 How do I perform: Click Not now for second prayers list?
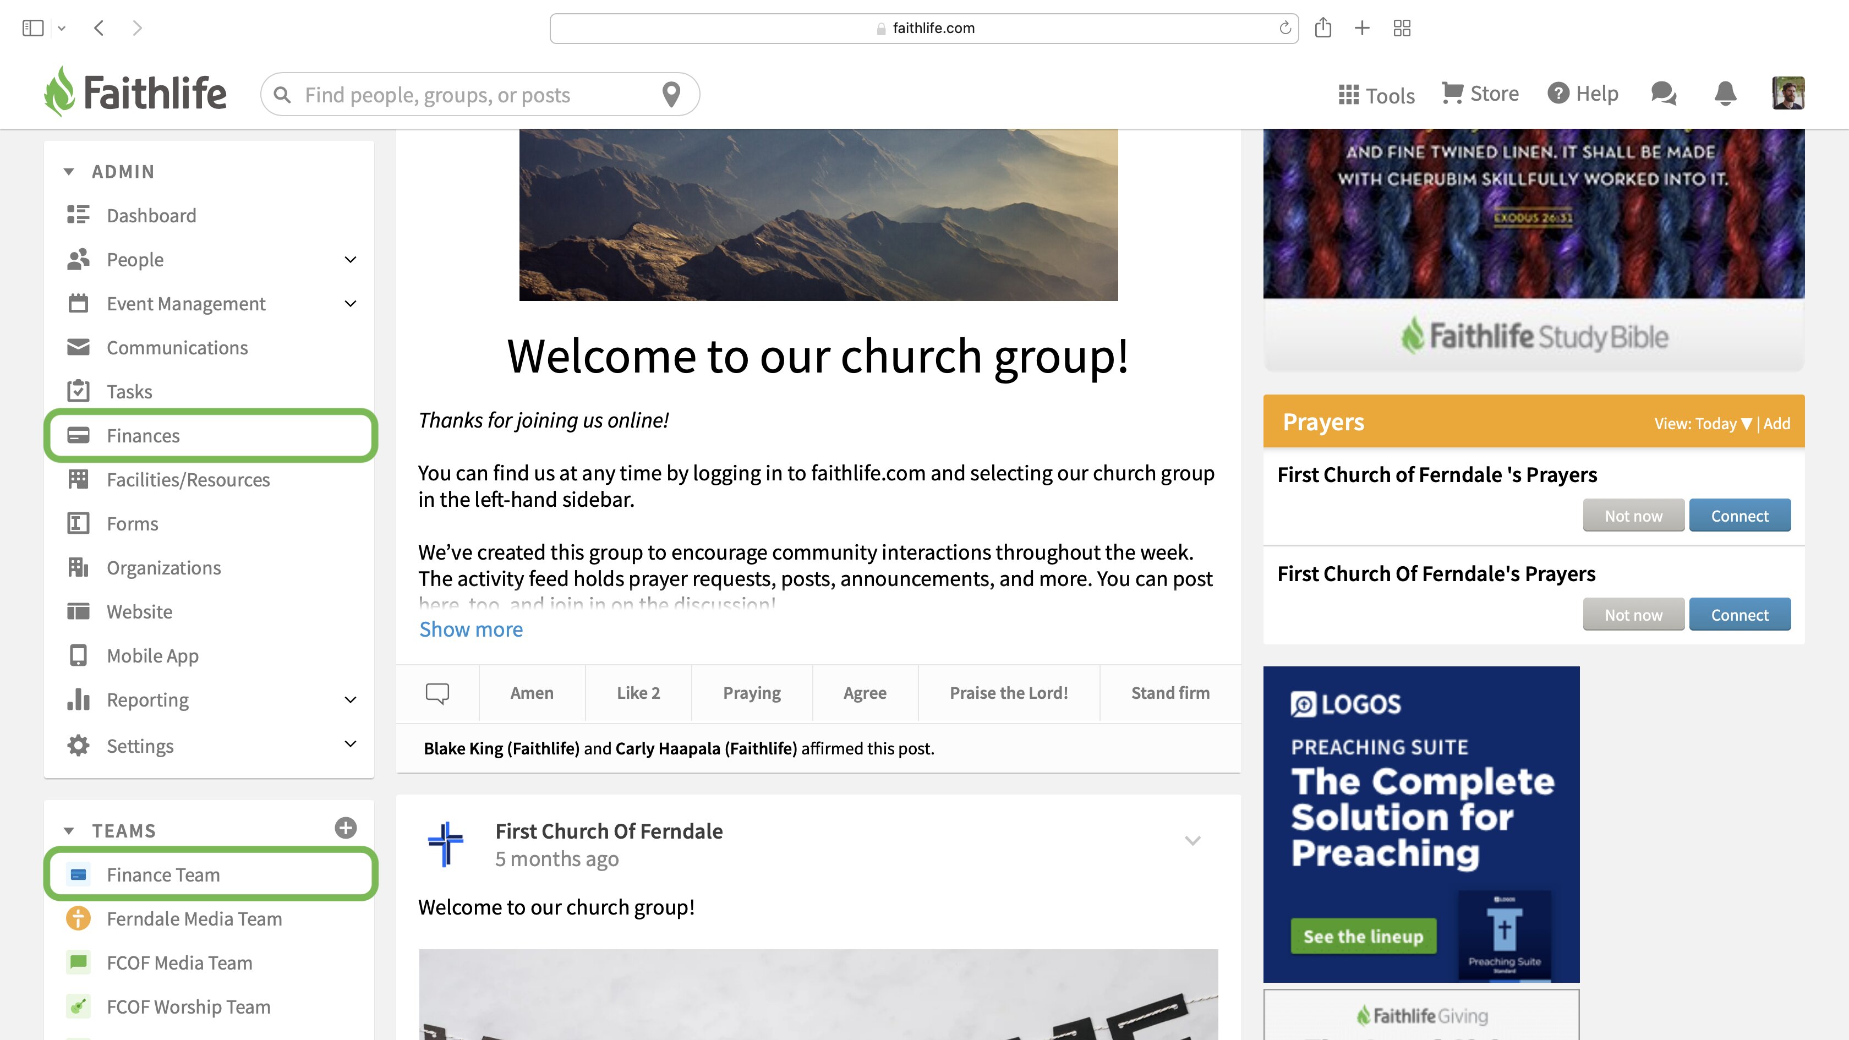pos(1633,615)
